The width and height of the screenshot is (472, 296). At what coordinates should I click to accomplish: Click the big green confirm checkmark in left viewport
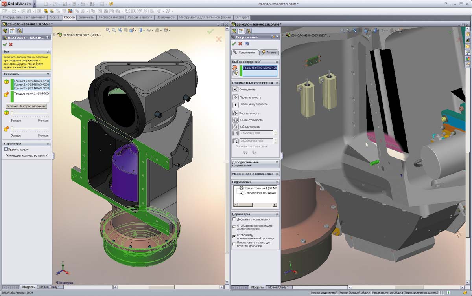[210, 31]
